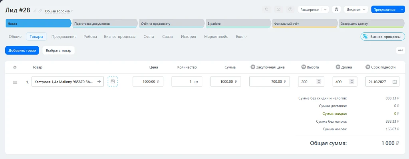Open table column settings gear icon
The width and height of the screenshot is (409, 159).
(x=15, y=67)
